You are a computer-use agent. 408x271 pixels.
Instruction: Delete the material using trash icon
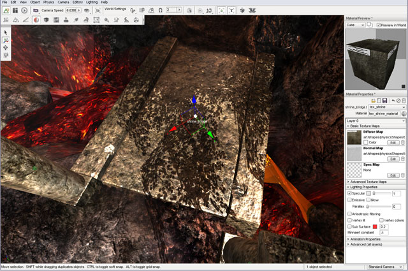(x=404, y=101)
